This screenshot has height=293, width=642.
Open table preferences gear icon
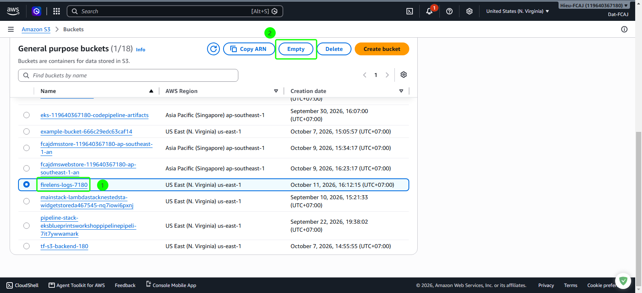pyautogui.click(x=404, y=75)
